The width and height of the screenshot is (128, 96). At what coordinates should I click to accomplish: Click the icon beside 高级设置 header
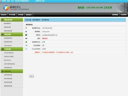3,71
